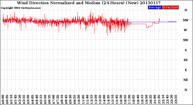Click the 23:55 time label
The image size is (193, 105).
tap(176, 99)
